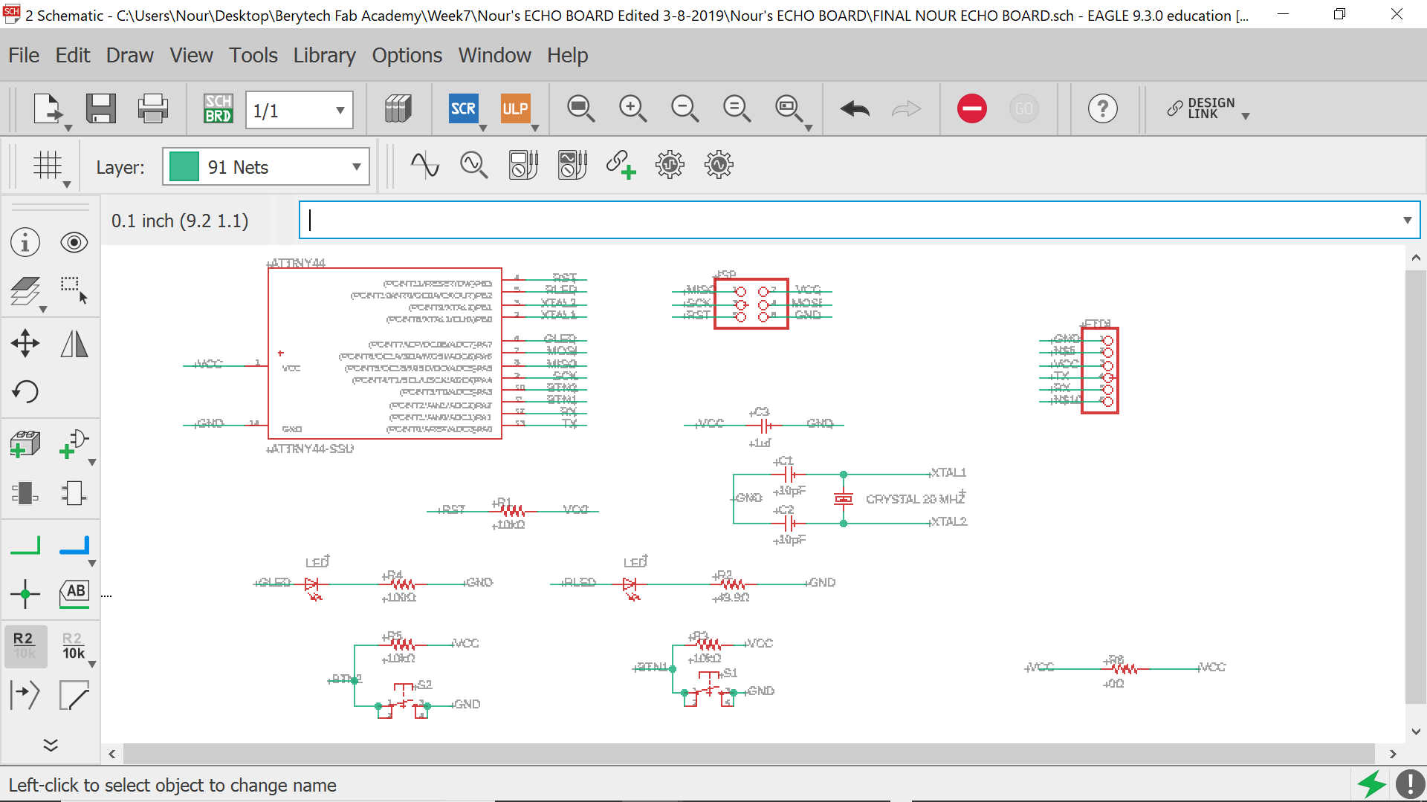Open the sheet 1/1 dropdown
This screenshot has width=1427, height=802.
point(340,111)
